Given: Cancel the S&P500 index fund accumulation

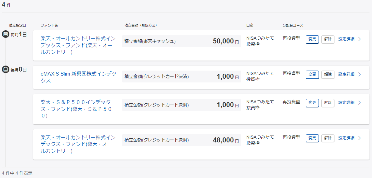Looking at the screenshot, I should point(328,103).
